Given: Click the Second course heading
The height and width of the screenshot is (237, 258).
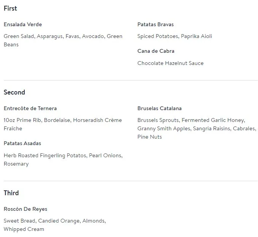Looking at the screenshot, I should pyautogui.click(x=14, y=92).
